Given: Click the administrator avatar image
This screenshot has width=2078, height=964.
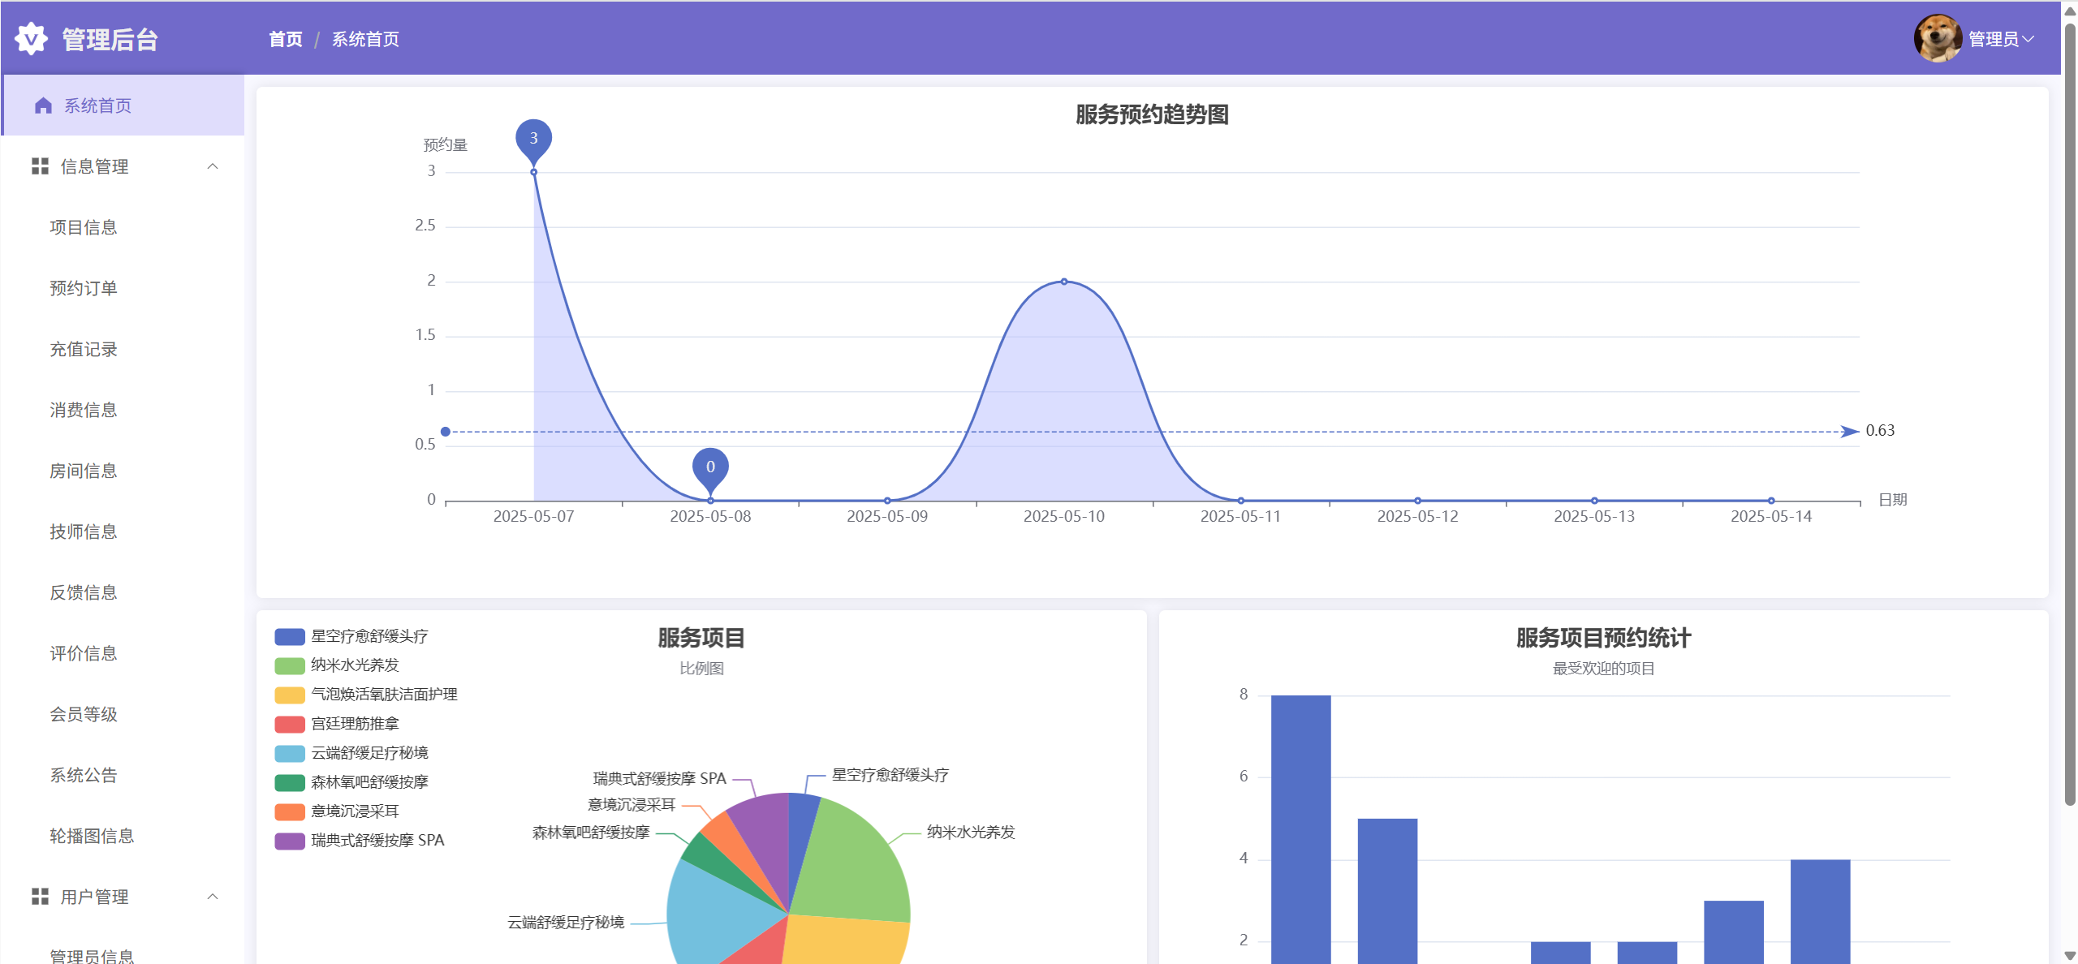Looking at the screenshot, I should point(1937,38).
